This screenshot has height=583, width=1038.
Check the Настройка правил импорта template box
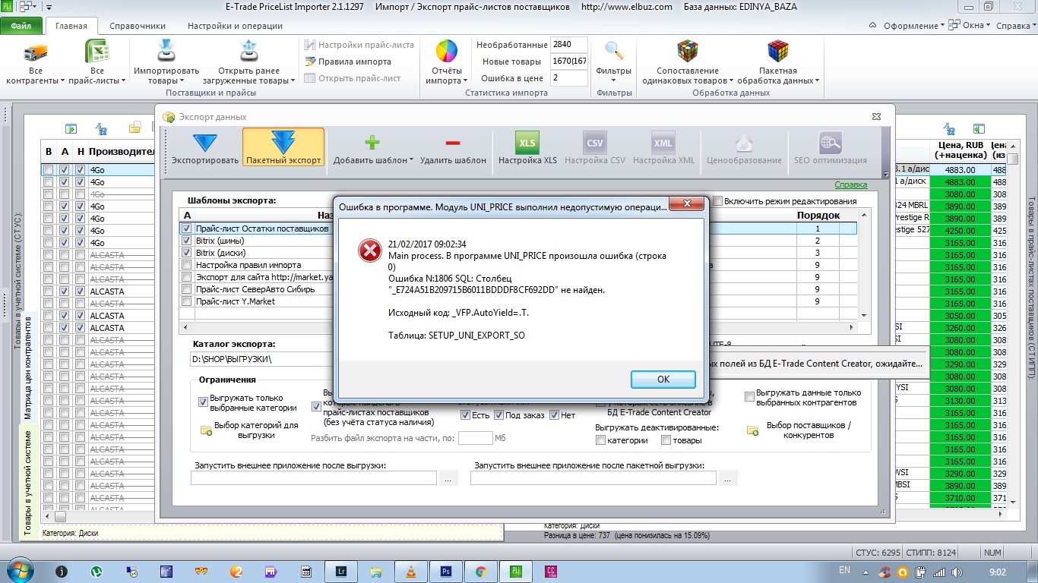[x=187, y=265]
